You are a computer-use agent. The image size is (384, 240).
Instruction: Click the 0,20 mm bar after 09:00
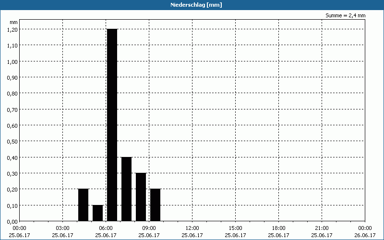tap(155, 205)
